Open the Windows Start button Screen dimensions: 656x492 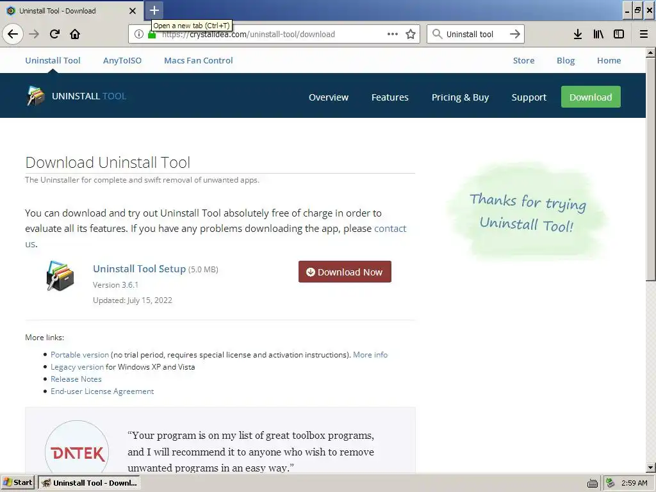point(17,483)
